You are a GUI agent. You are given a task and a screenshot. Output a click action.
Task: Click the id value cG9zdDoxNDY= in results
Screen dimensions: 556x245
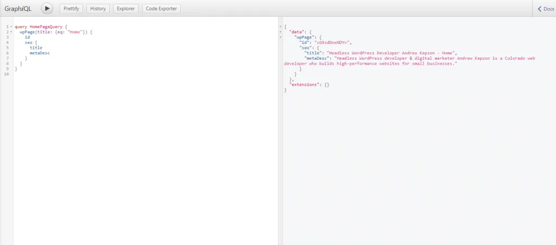click(332, 42)
